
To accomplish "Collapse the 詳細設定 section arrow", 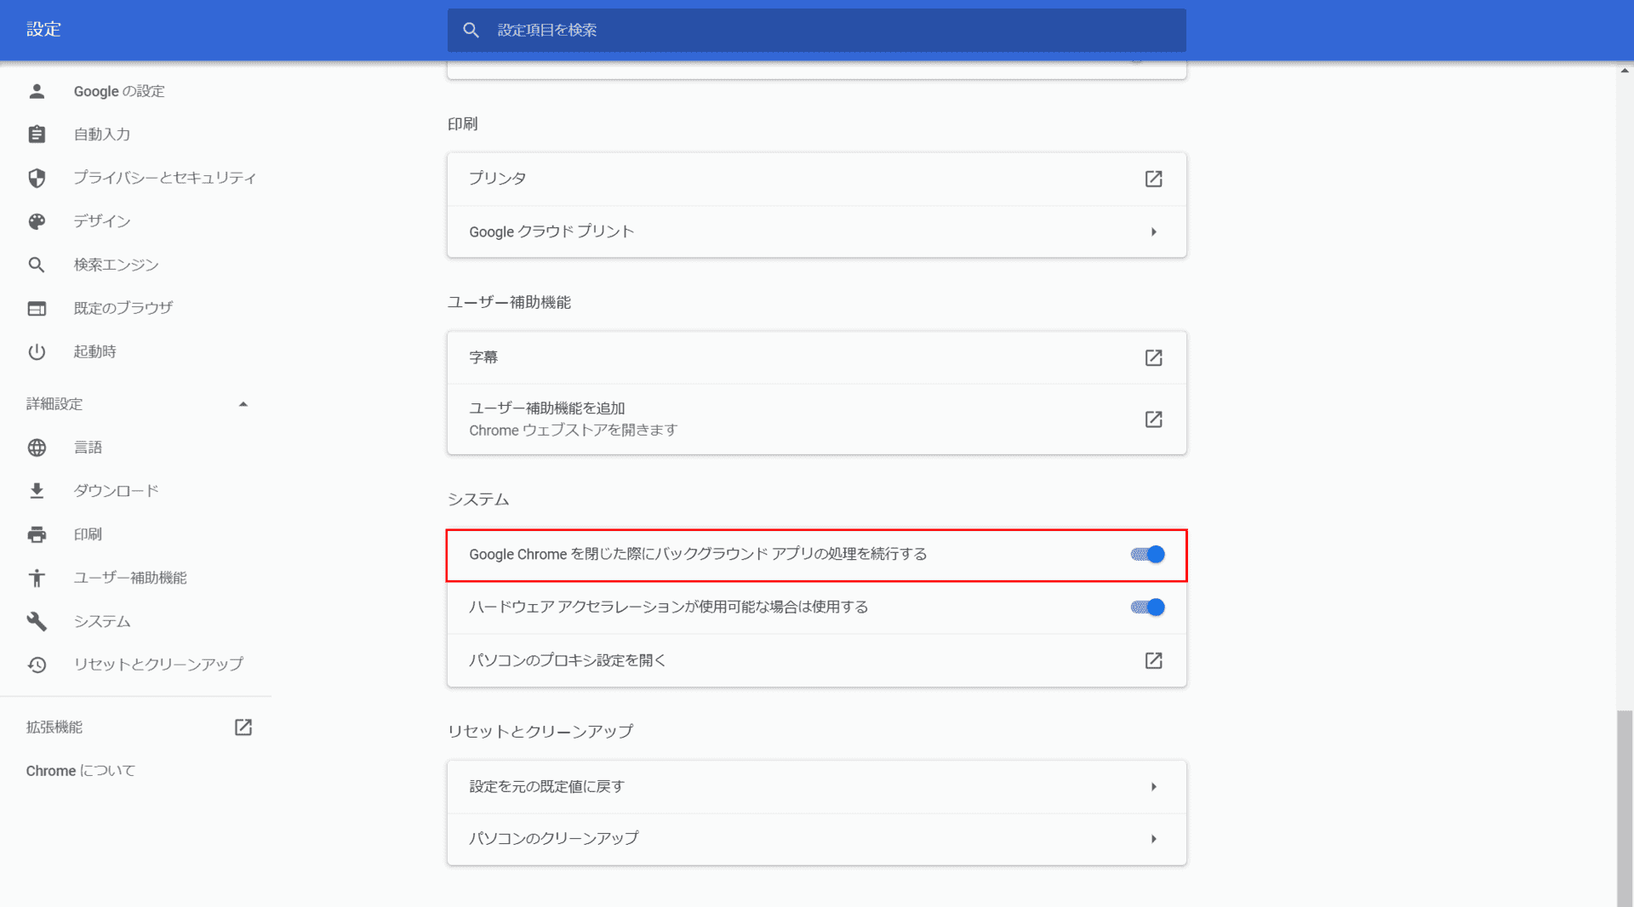I will point(243,404).
